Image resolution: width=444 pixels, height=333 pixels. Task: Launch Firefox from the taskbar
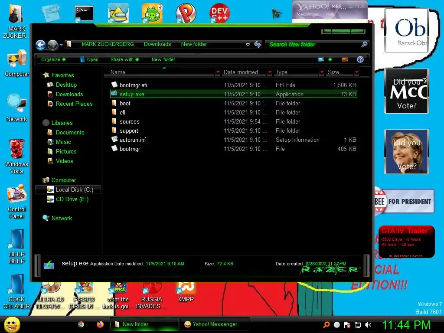[x=100, y=324]
